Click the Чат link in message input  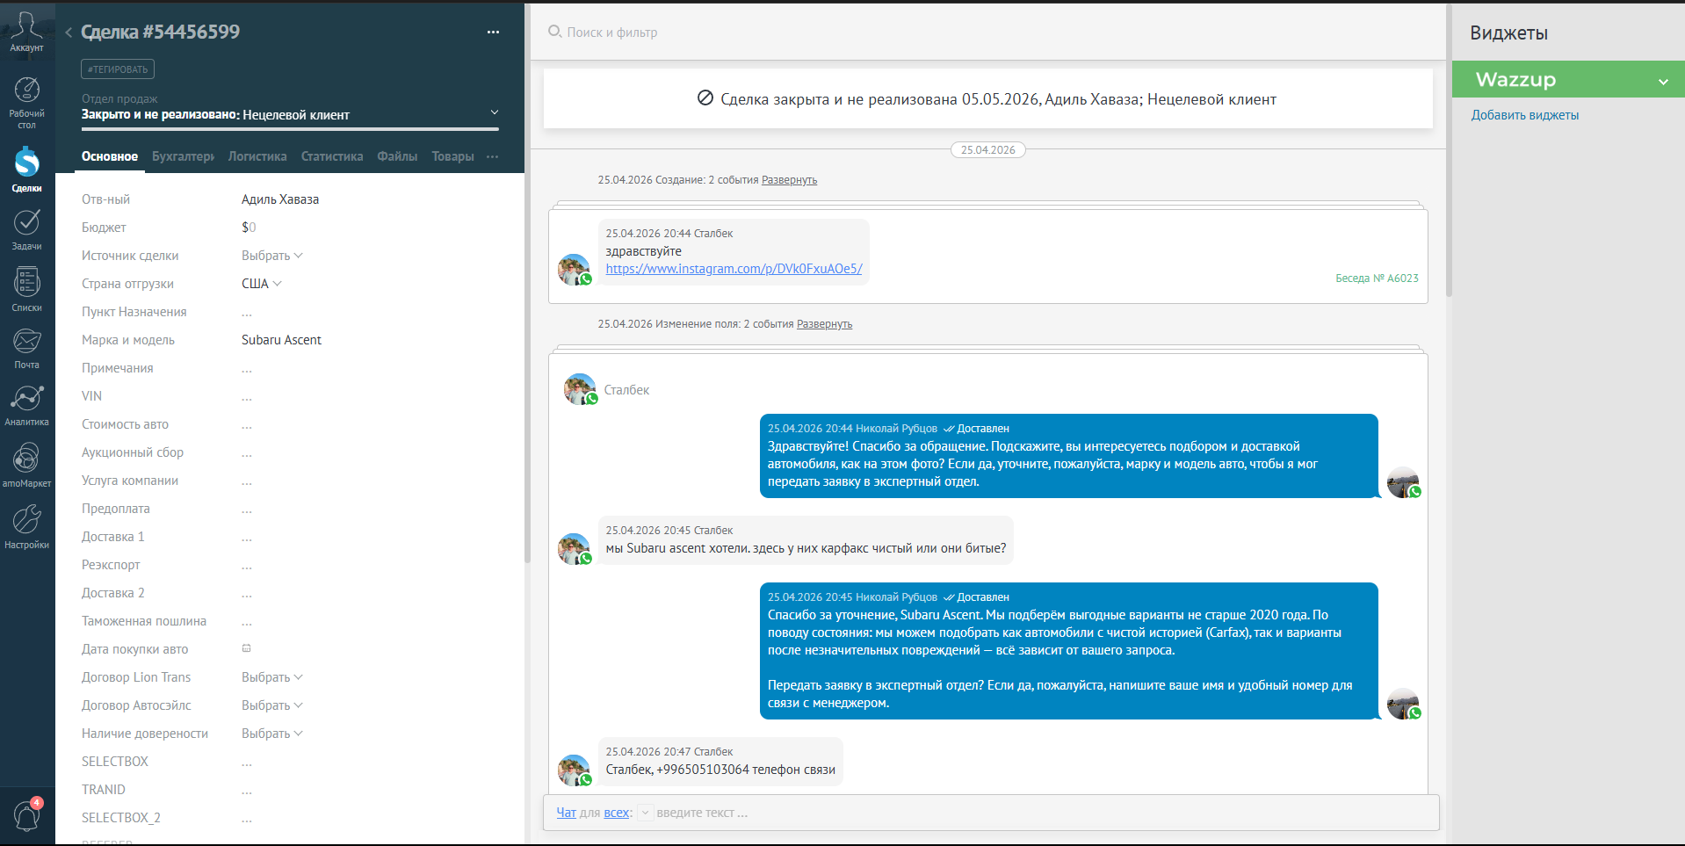566,813
